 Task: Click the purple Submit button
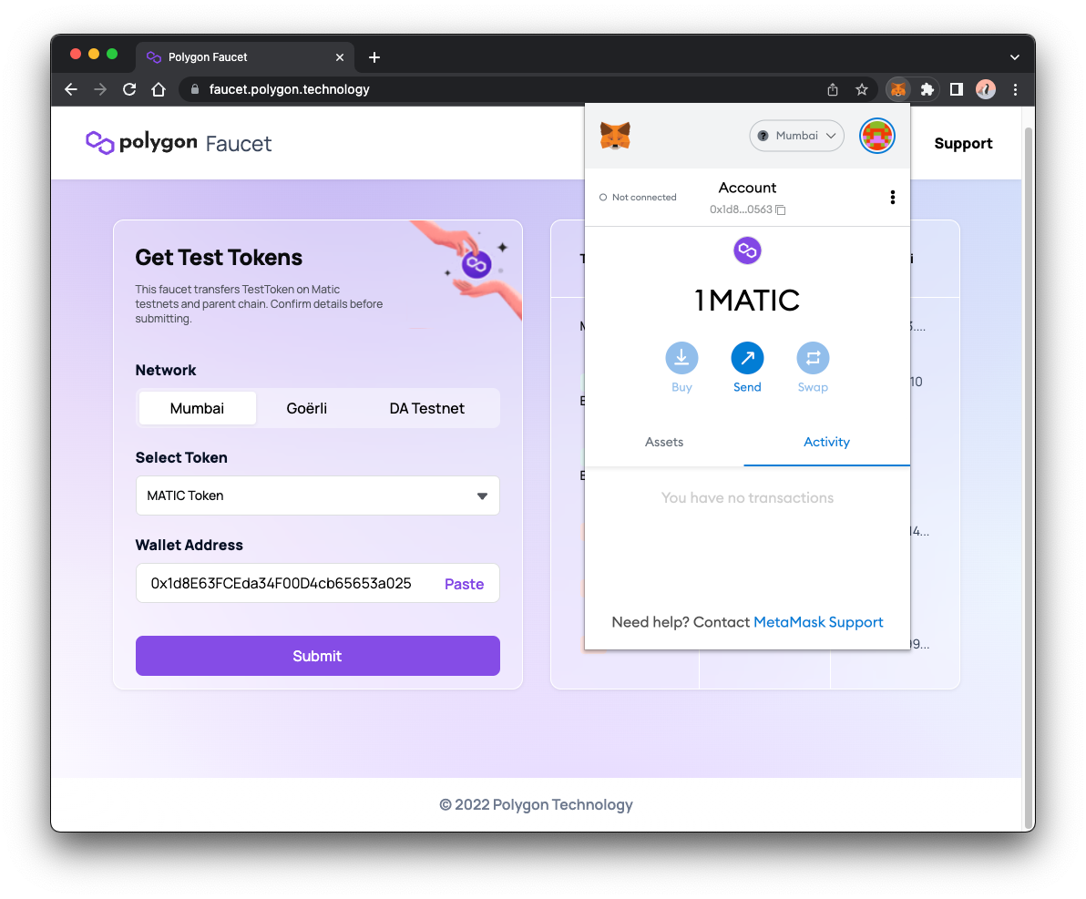[317, 656]
